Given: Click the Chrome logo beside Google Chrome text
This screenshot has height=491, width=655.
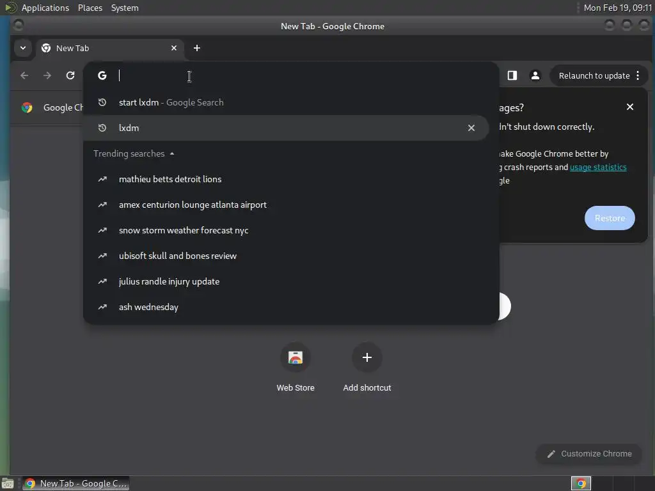Looking at the screenshot, I should tap(27, 107).
